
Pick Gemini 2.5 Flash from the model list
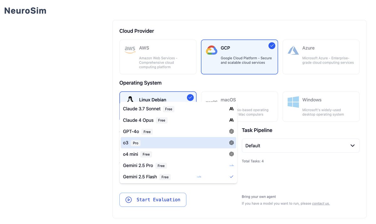178,177
